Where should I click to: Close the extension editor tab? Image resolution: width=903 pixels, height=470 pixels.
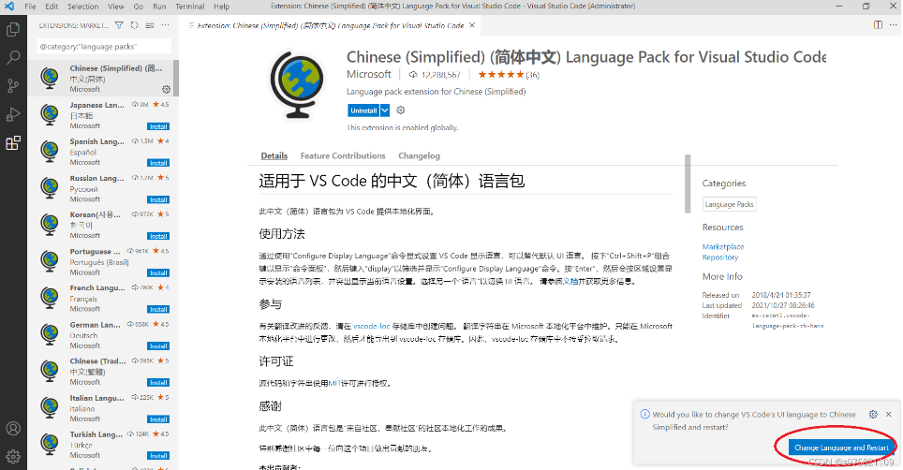[472, 25]
